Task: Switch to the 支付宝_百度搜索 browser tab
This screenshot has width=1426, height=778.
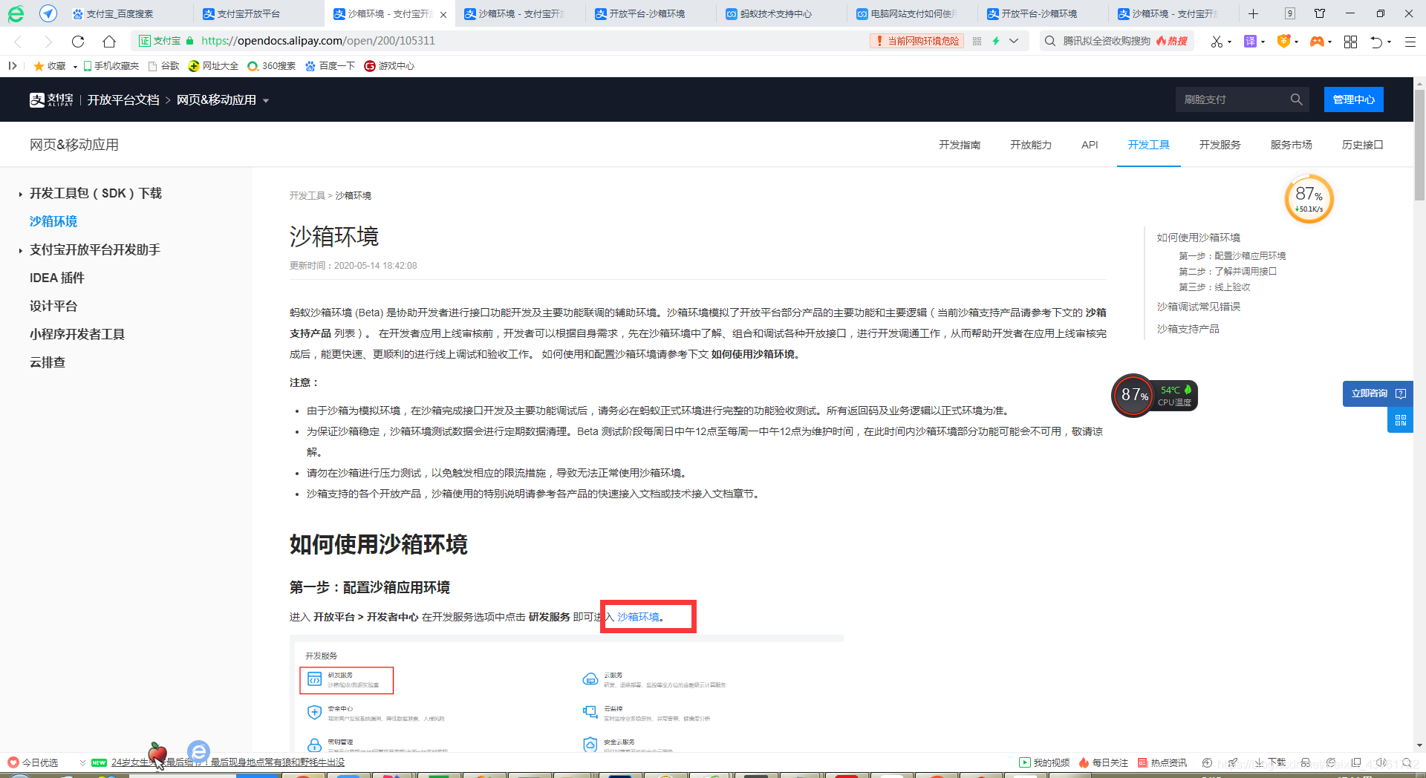Action: [128, 13]
